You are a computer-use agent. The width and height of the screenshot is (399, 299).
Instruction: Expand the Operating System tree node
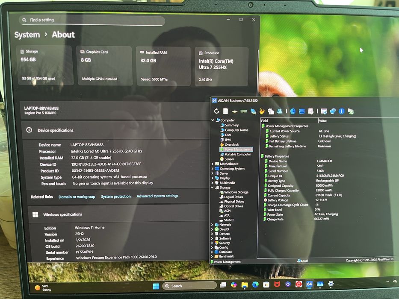point(213,169)
